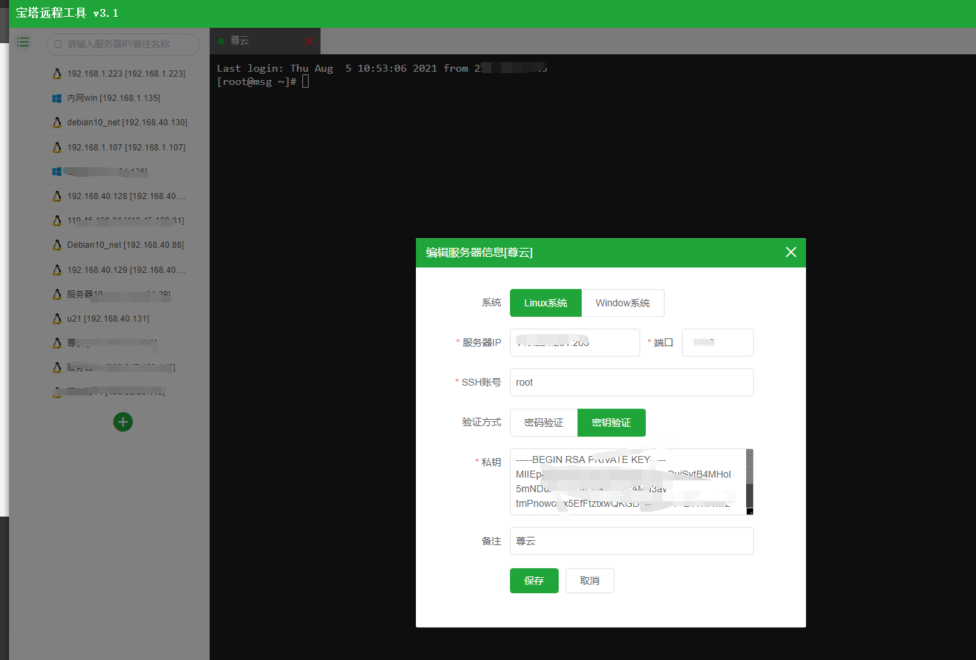Add a new server with plus icon
The height and width of the screenshot is (660, 976).
[123, 422]
